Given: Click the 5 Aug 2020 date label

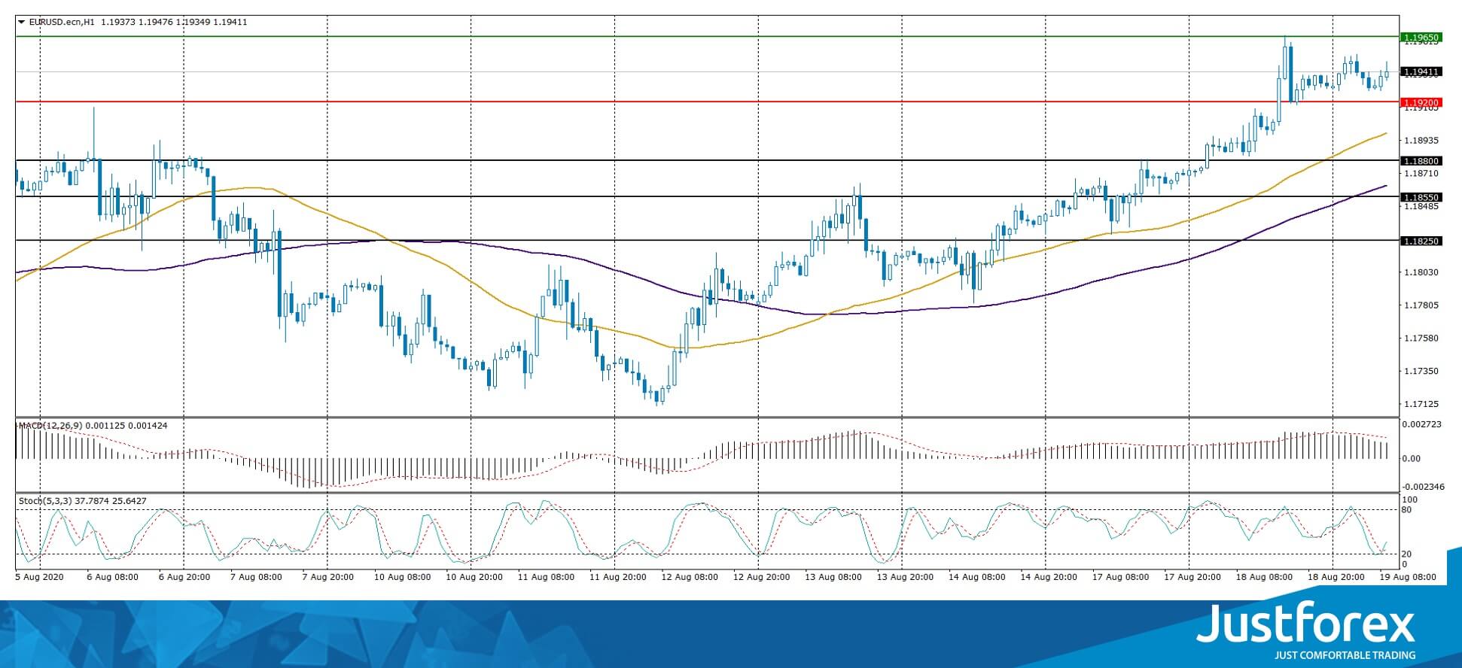Looking at the screenshot, I should click(x=40, y=578).
